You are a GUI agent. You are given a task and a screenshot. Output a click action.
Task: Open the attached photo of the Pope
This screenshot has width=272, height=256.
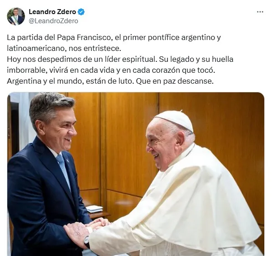click(x=136, y=174)
